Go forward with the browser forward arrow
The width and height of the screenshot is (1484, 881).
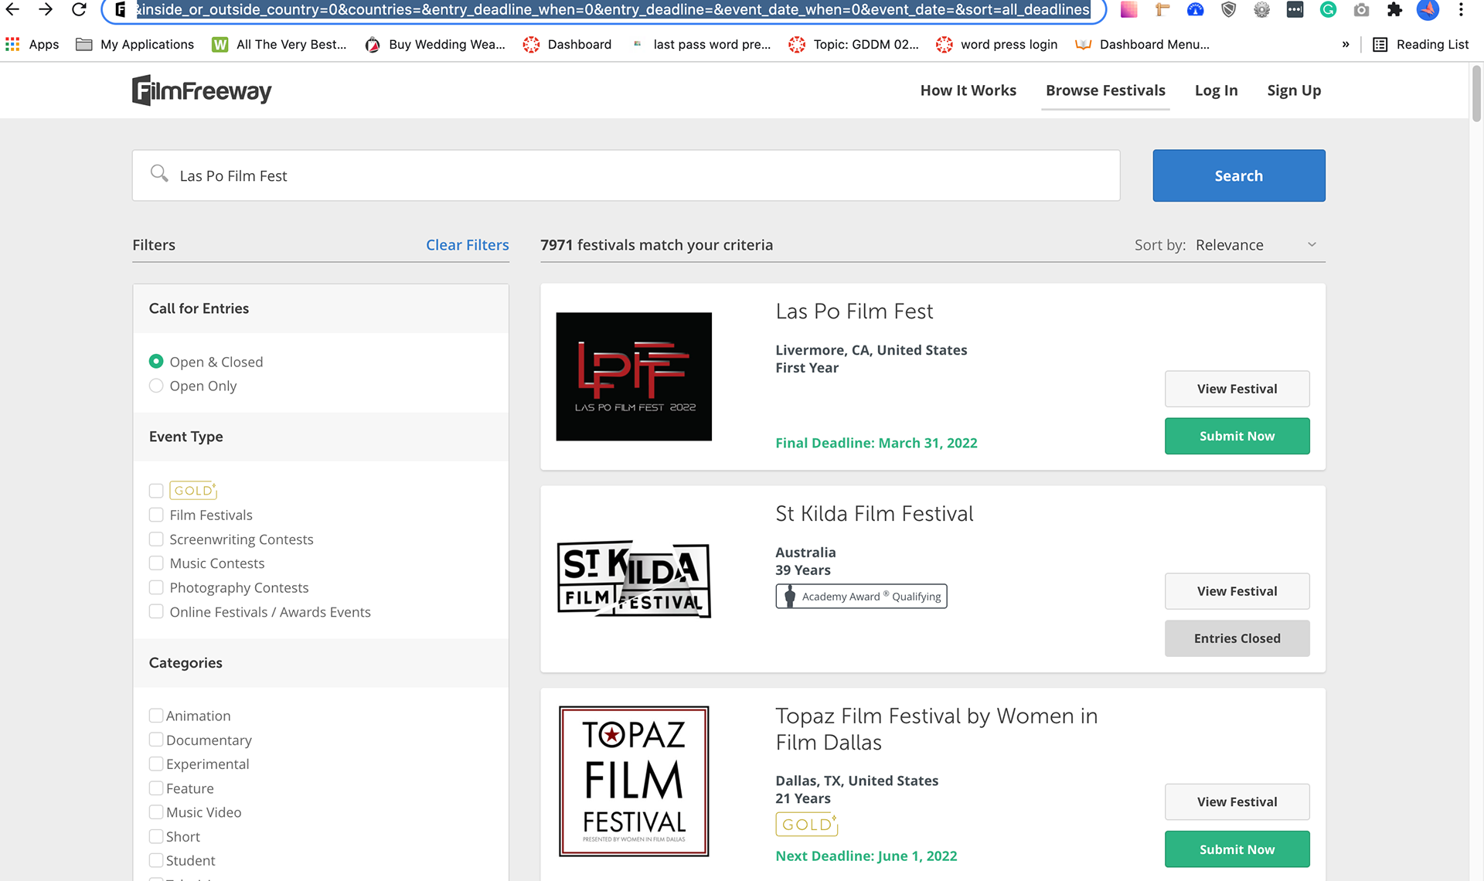(46, 9)
